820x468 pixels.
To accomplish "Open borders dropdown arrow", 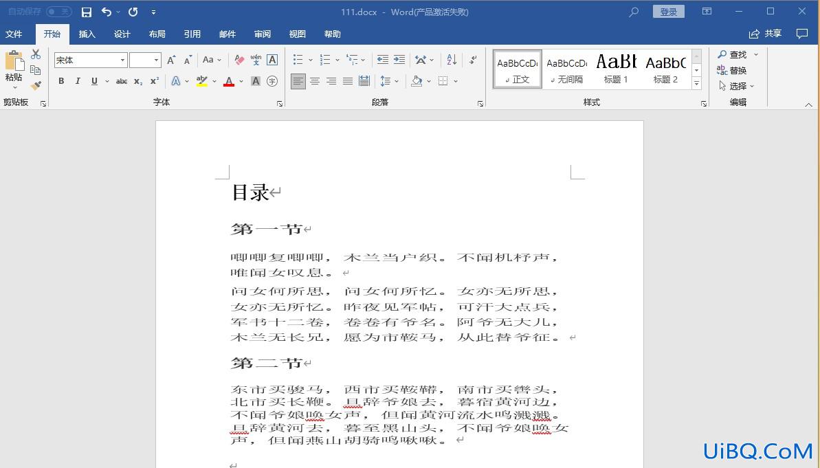I will point(456,81).
